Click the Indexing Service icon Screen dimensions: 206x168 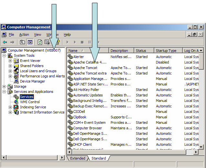(16, 107)
